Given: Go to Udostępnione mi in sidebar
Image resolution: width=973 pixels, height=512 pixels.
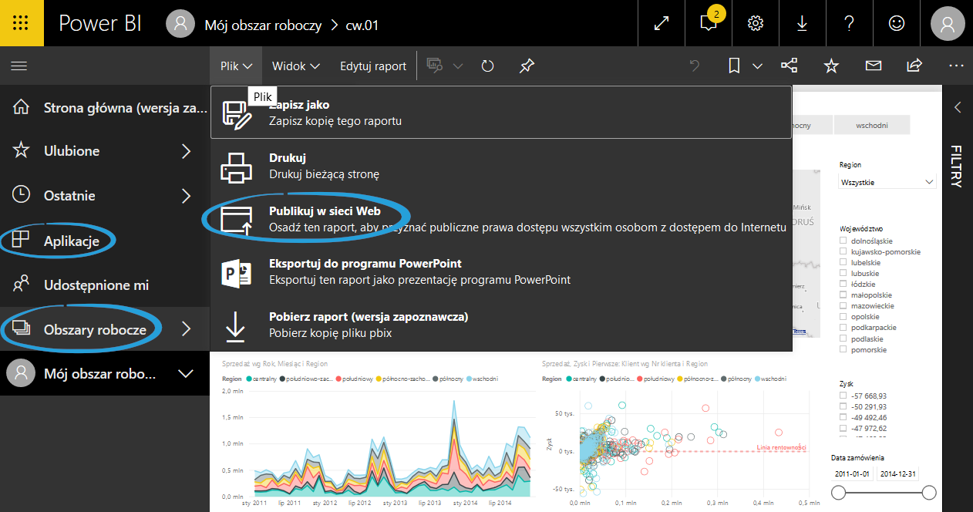Looking at the screenshot, I should 96,285.
